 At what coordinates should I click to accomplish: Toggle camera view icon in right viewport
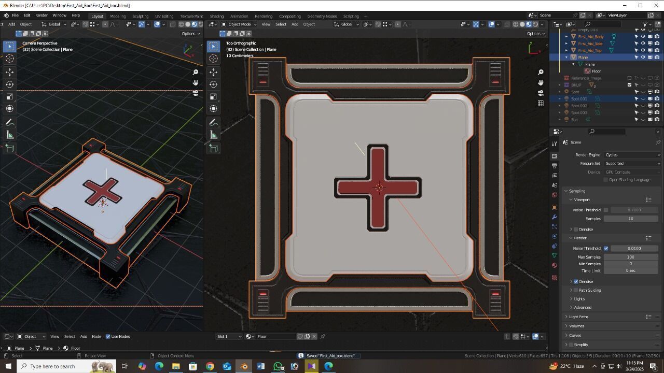coord(541,93)
